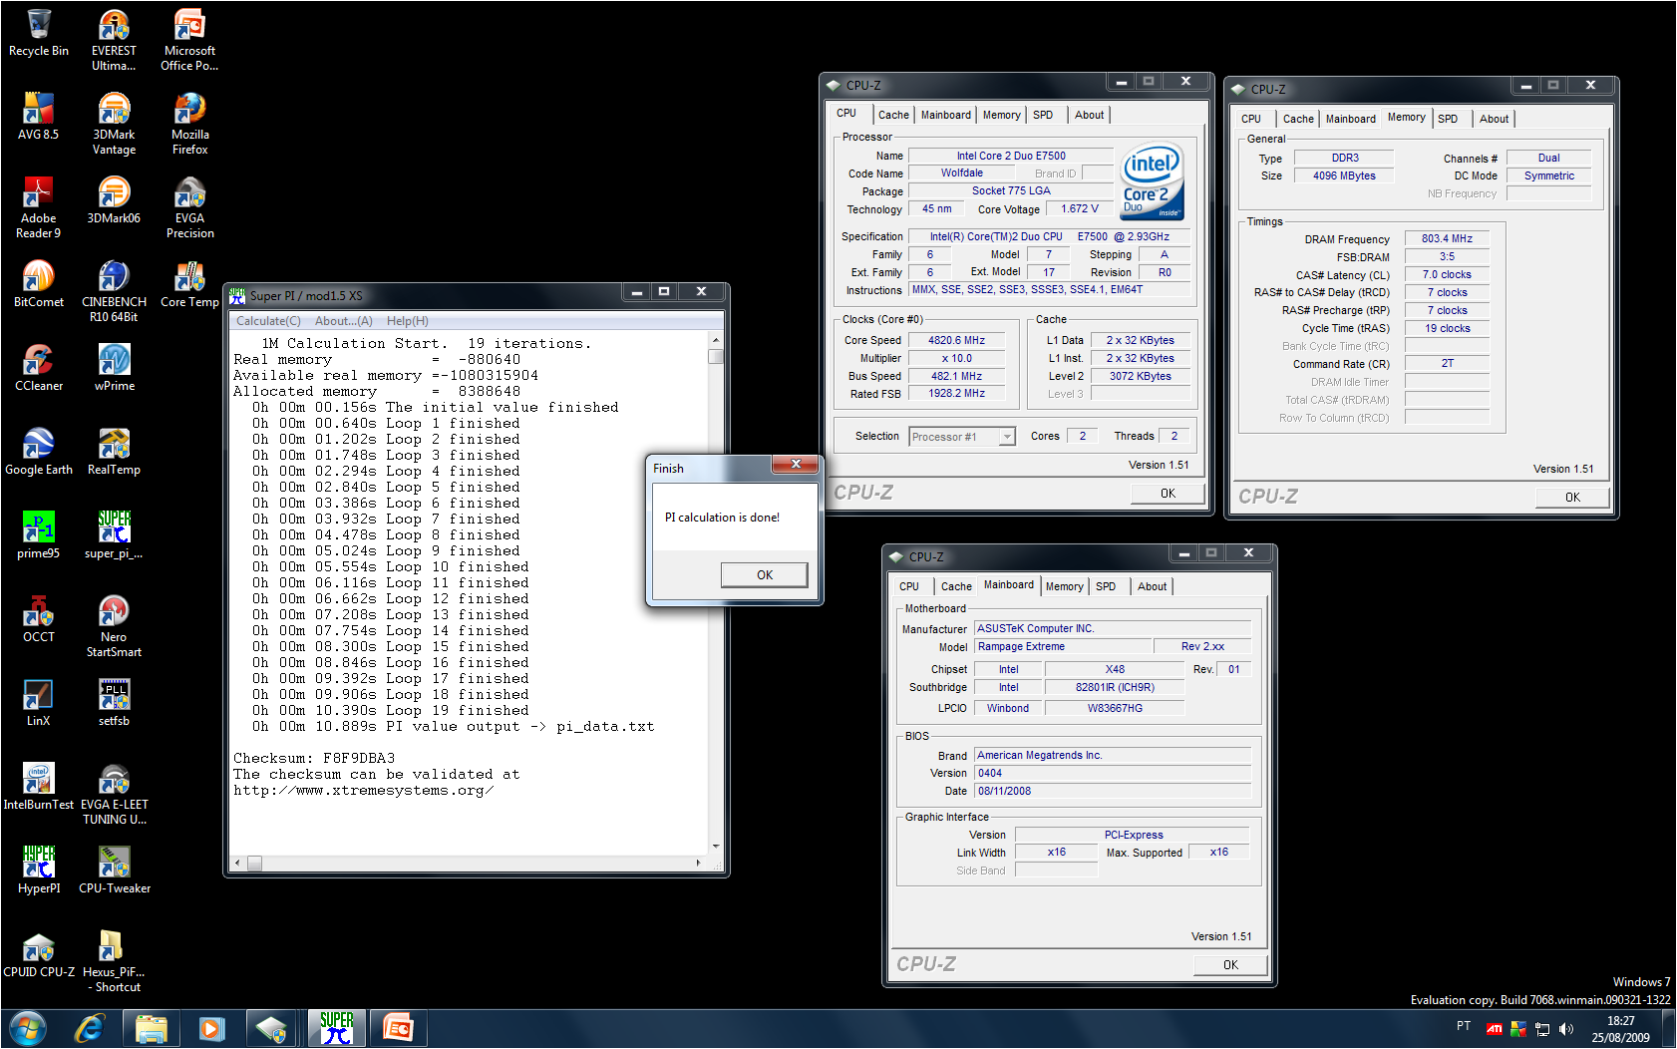The height and width of the screenshot is (1049, 1677).
Task: Expand the Processor #1 selection dropdown
Action: (1007, 437)
